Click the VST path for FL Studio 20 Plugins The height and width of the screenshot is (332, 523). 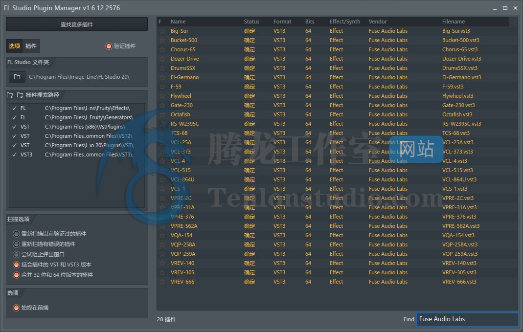tap(89, 146)
